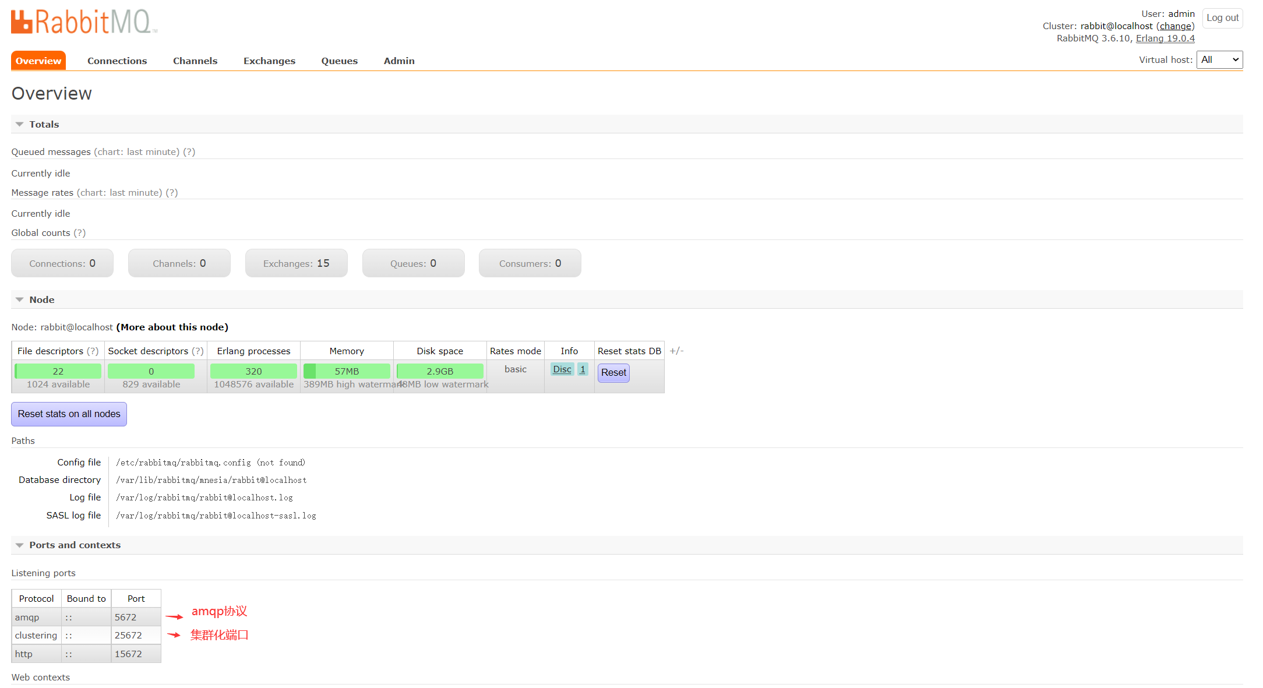
Task: Open help for Queued messages
Action: [x=189, y=152]
